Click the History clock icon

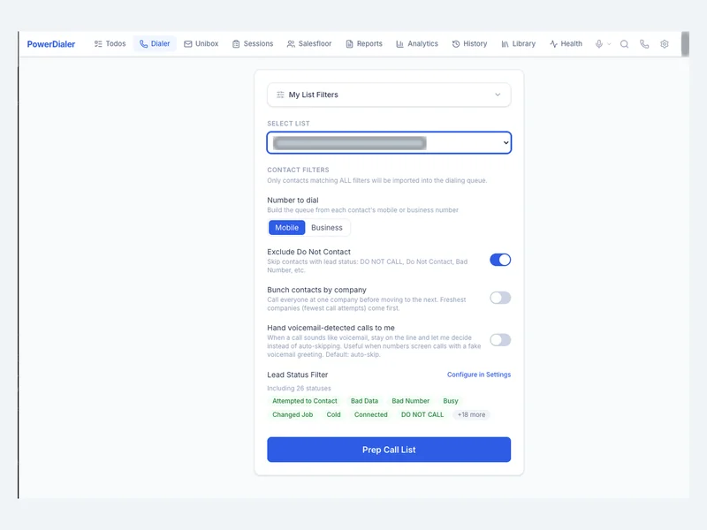coord(456,44)
